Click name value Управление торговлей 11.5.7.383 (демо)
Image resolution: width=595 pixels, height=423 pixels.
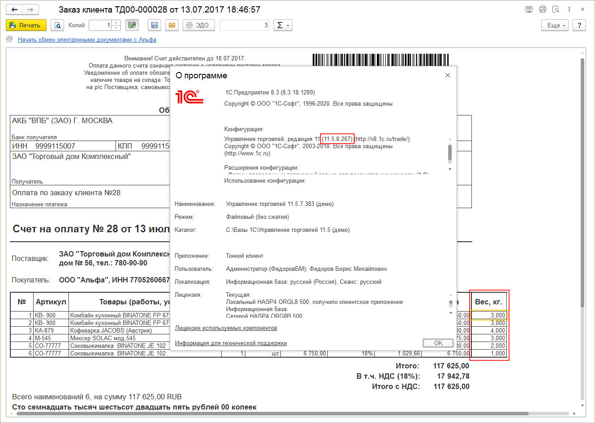pyautogui.click(x=280, y=204)
